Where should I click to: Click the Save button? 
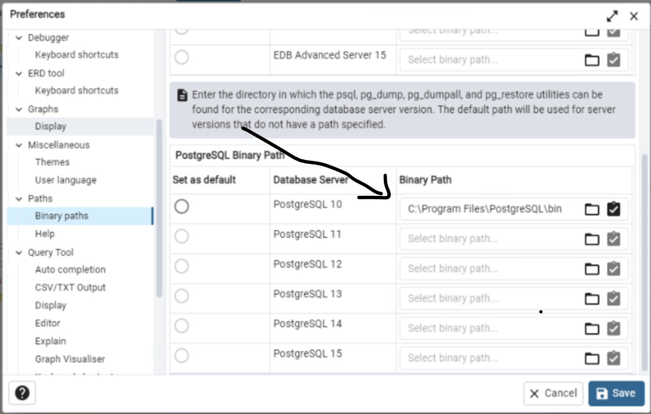[x=616, y=393]
